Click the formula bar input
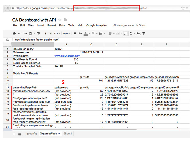Screen dimensions: 193x141 [x=101, y=40]
